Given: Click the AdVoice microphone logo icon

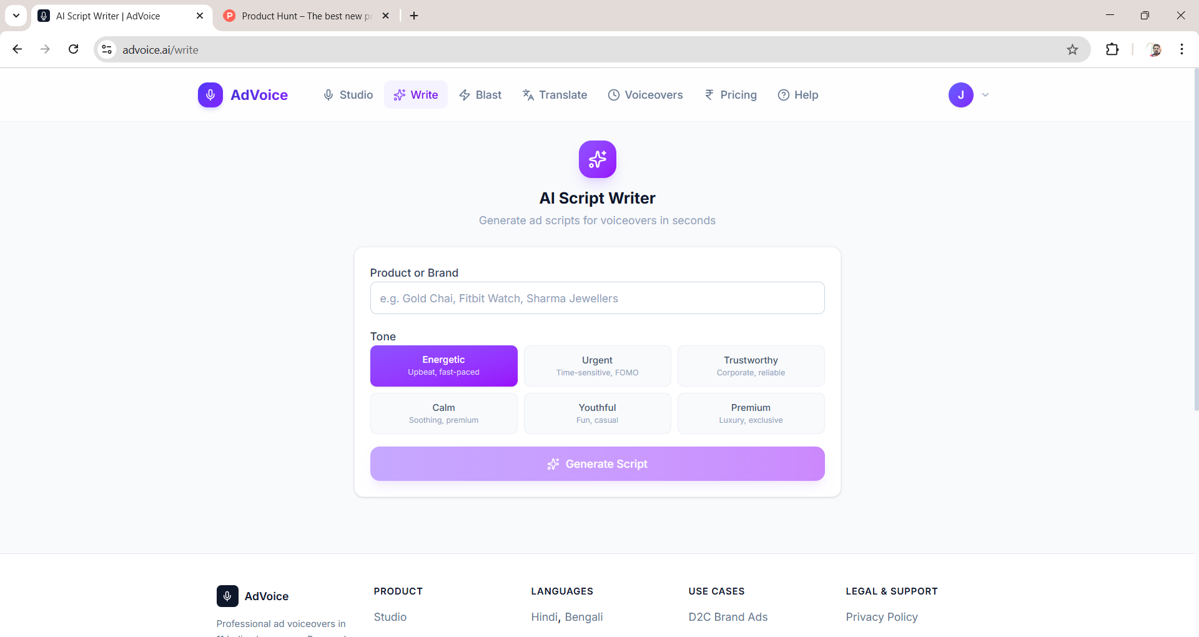Looking at the screenshot, I should [210, 95].
